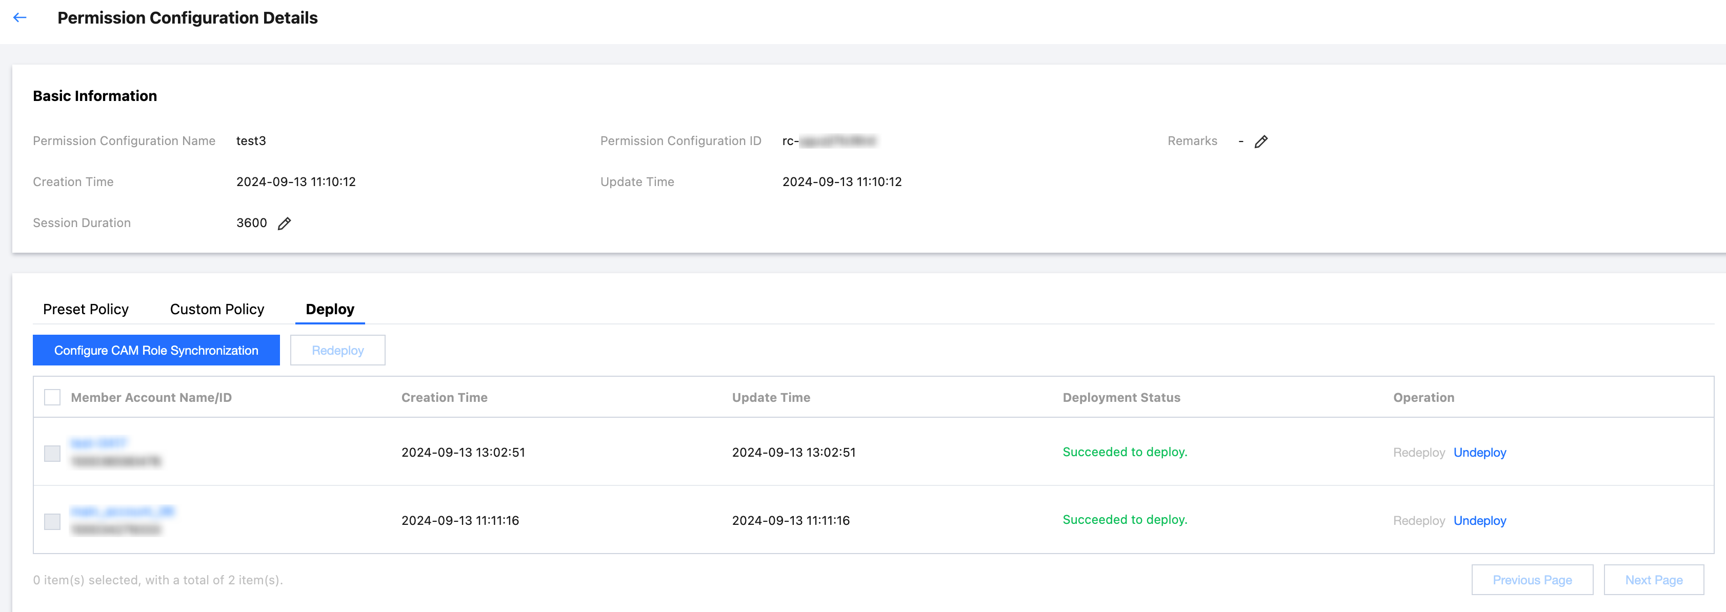Check the second member account row
Viewport: 1726px width, 612px height.
[52, 521]
